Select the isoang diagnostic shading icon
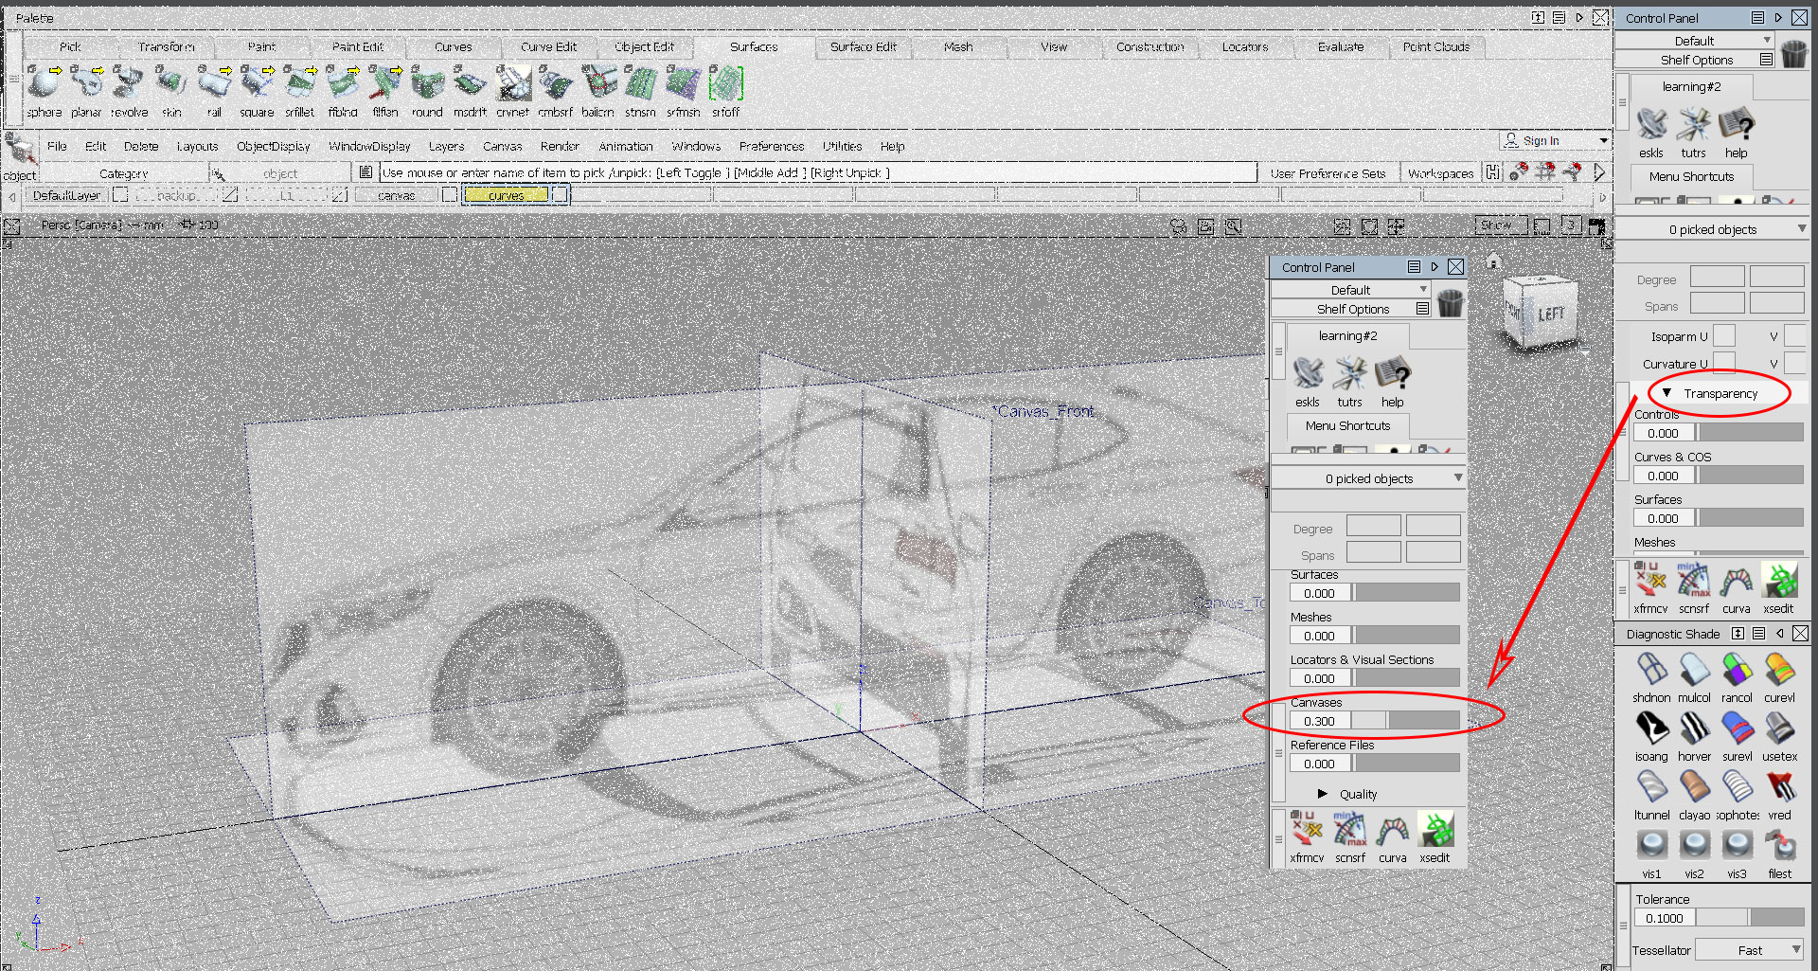 tap(1651, 729)
